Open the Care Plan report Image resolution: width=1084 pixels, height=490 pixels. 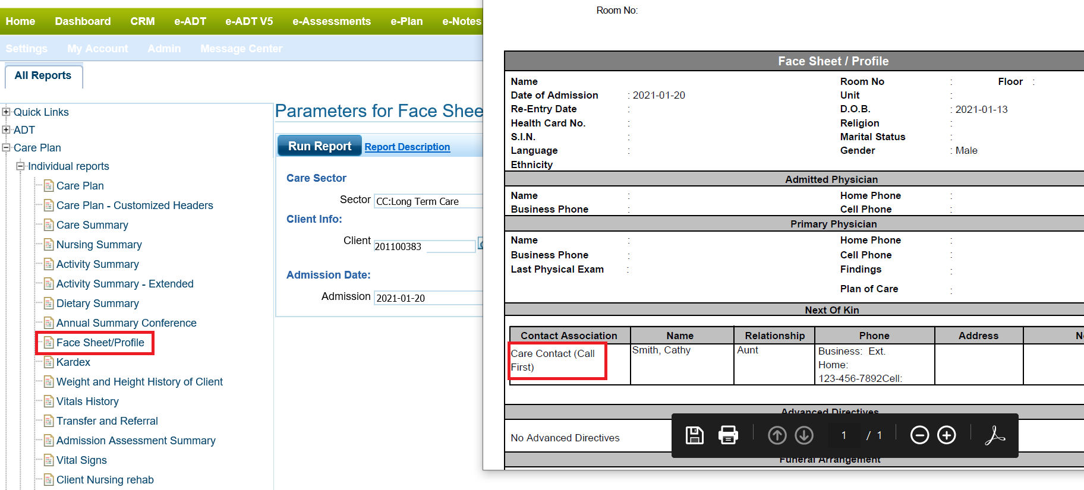pos(80,186)
